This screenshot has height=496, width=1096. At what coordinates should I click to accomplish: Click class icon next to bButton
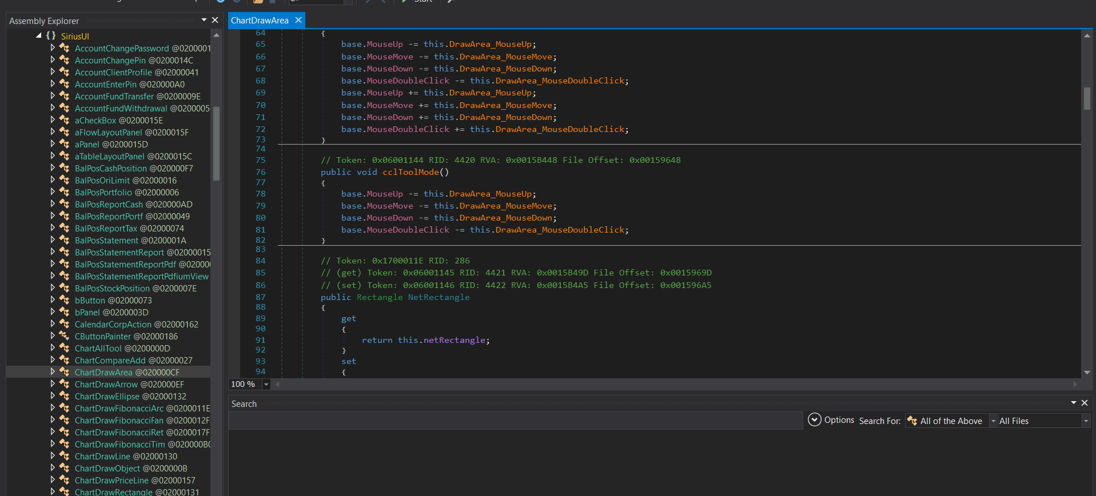[65, 300]
